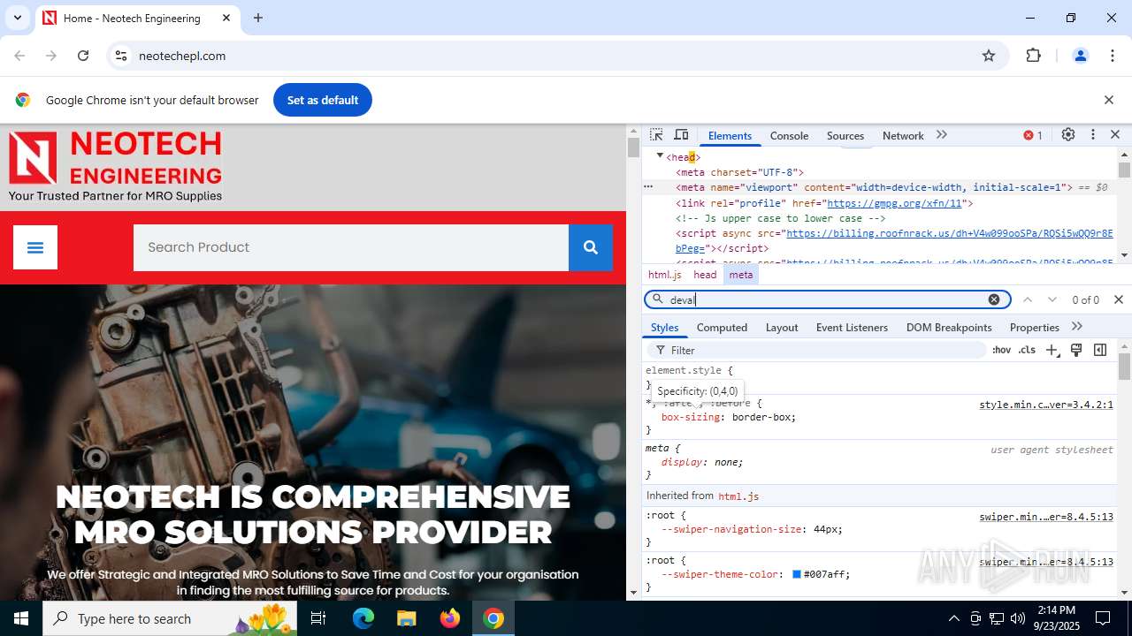Show more DevTools panel tabs
The image size is (1132, 636).
942,135
